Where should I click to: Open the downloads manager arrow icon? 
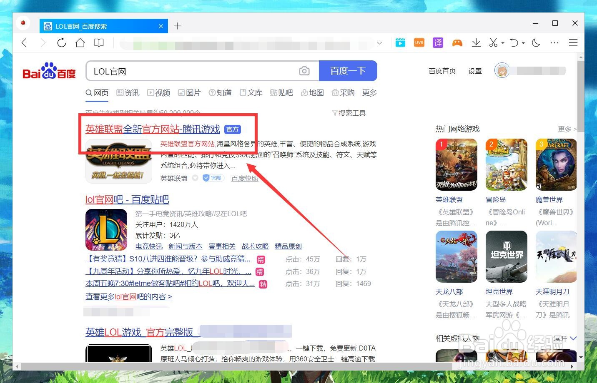coord(476,42)
